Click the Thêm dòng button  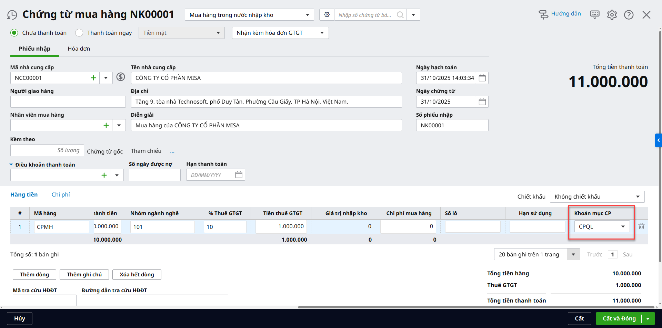[x=34, y=275]
